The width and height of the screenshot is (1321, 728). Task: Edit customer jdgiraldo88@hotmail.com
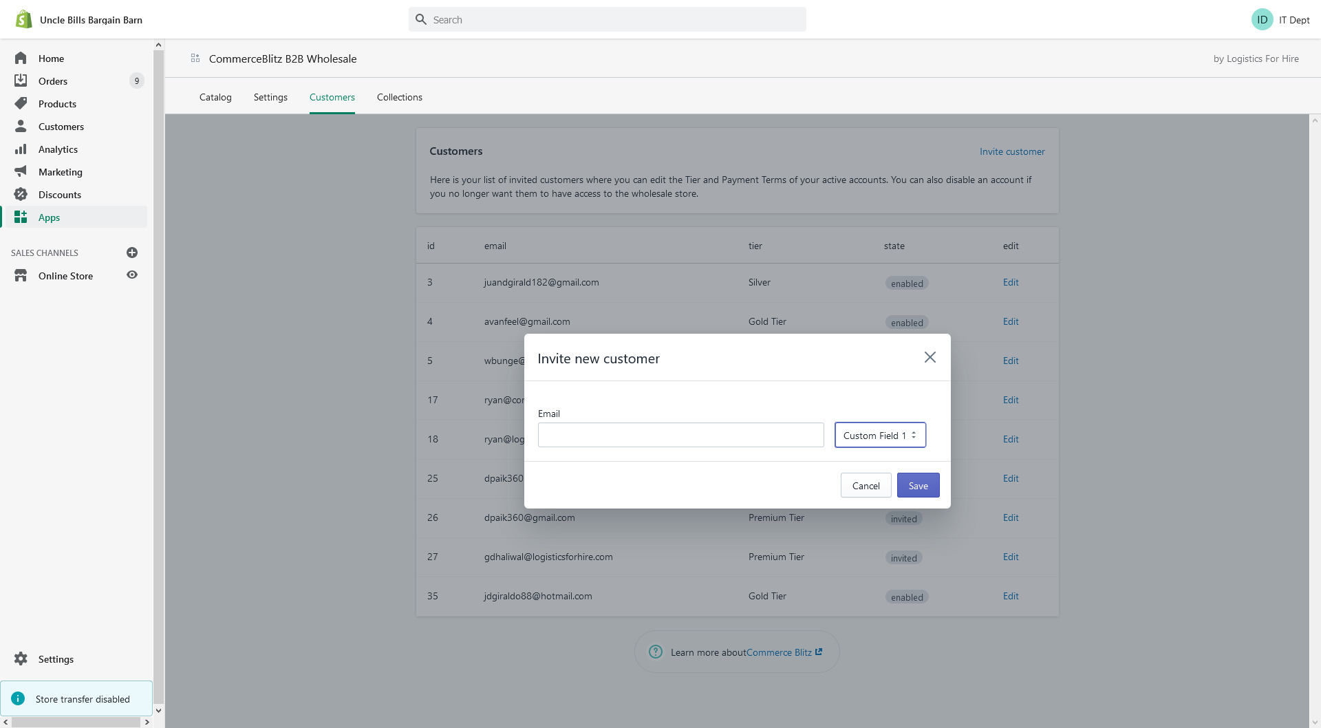[x=1011, y=596]
